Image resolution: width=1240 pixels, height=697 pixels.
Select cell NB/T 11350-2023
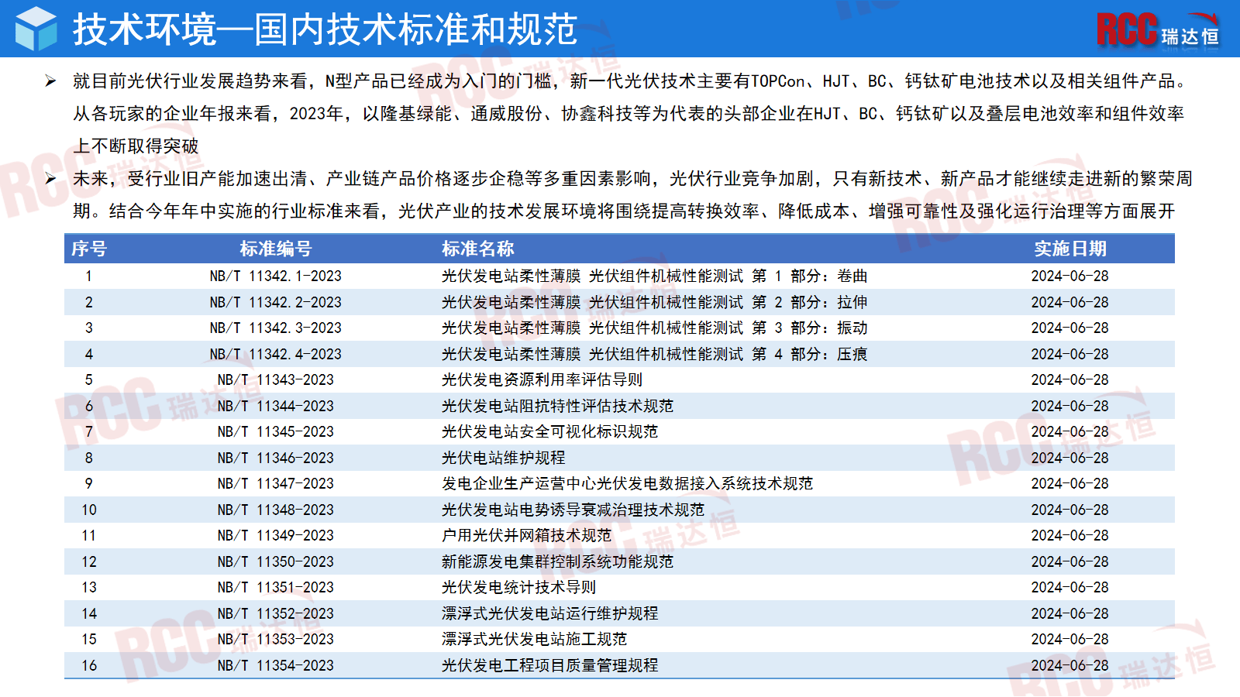[x=276, y=561]
